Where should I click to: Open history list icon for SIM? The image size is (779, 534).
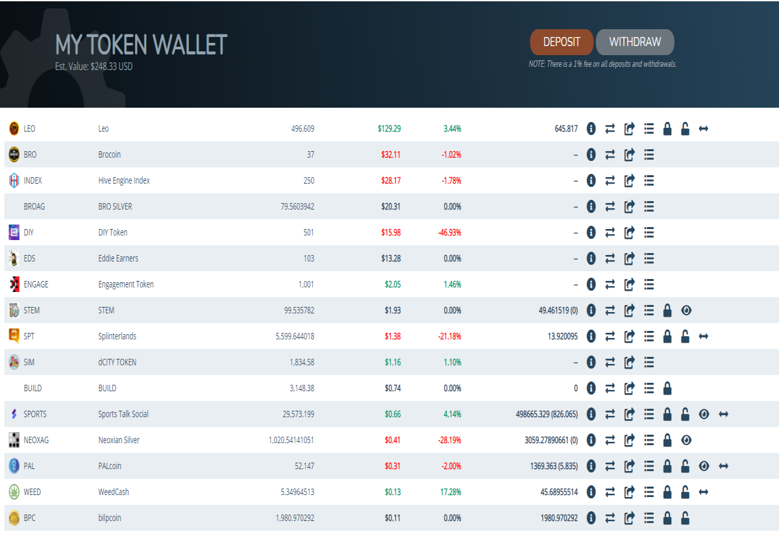[649, 362]
